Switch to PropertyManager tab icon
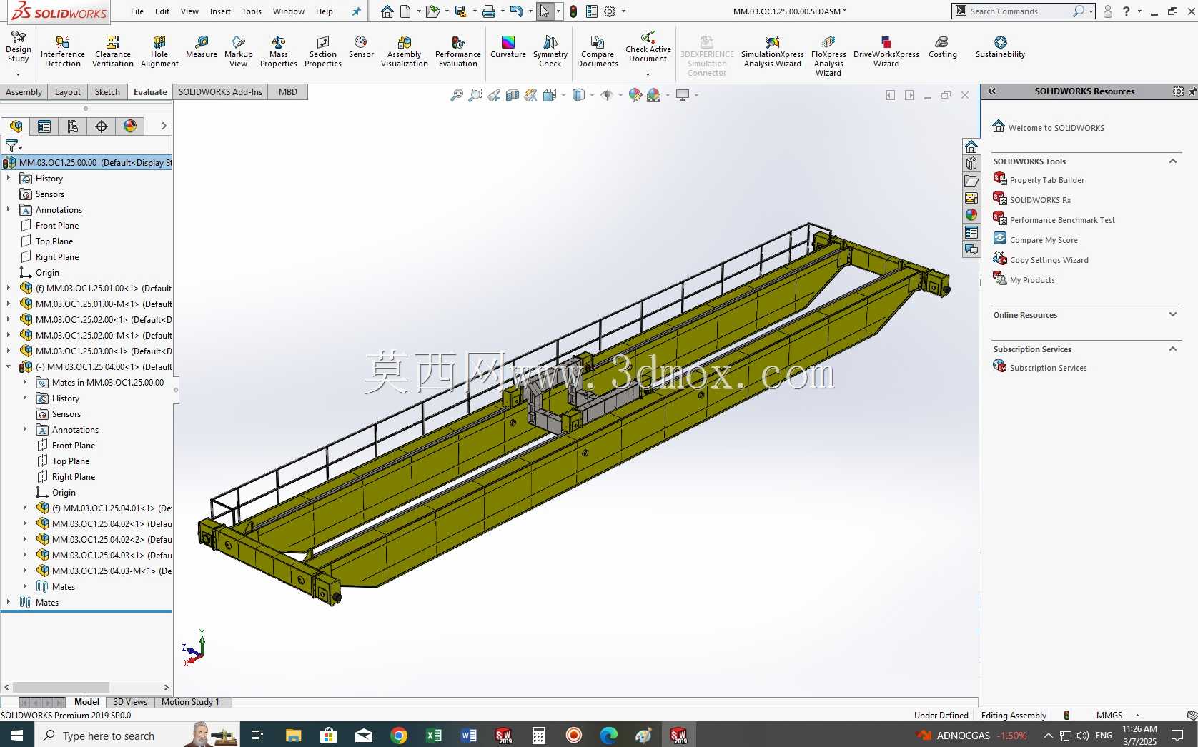The width and height of the screenshot is (1198, 747). click(x=44, y=126)
